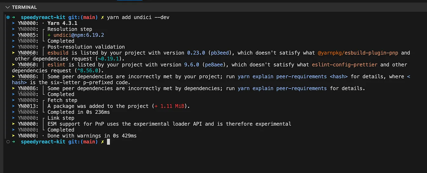This screenshot has height=173, width=427.
Task: Collapse the TERMINAL panel chevron
Action: pyautogui.click(x=8, y=7)
